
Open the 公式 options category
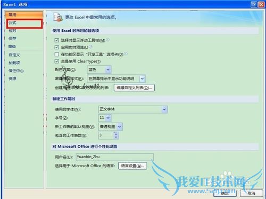coord(24,23)
